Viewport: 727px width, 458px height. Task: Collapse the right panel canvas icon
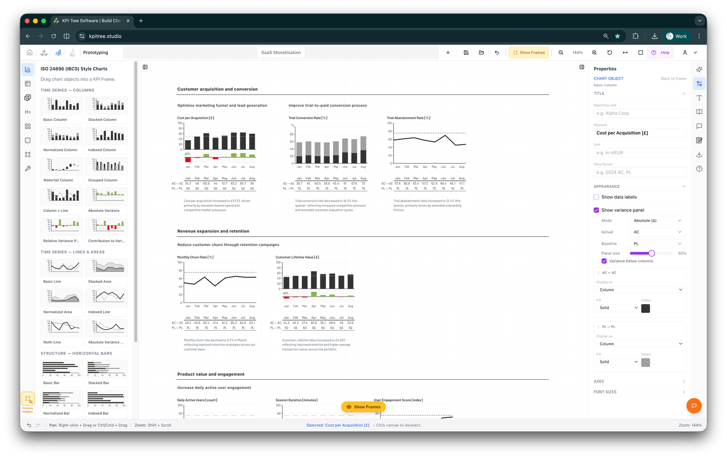(582, 67)
